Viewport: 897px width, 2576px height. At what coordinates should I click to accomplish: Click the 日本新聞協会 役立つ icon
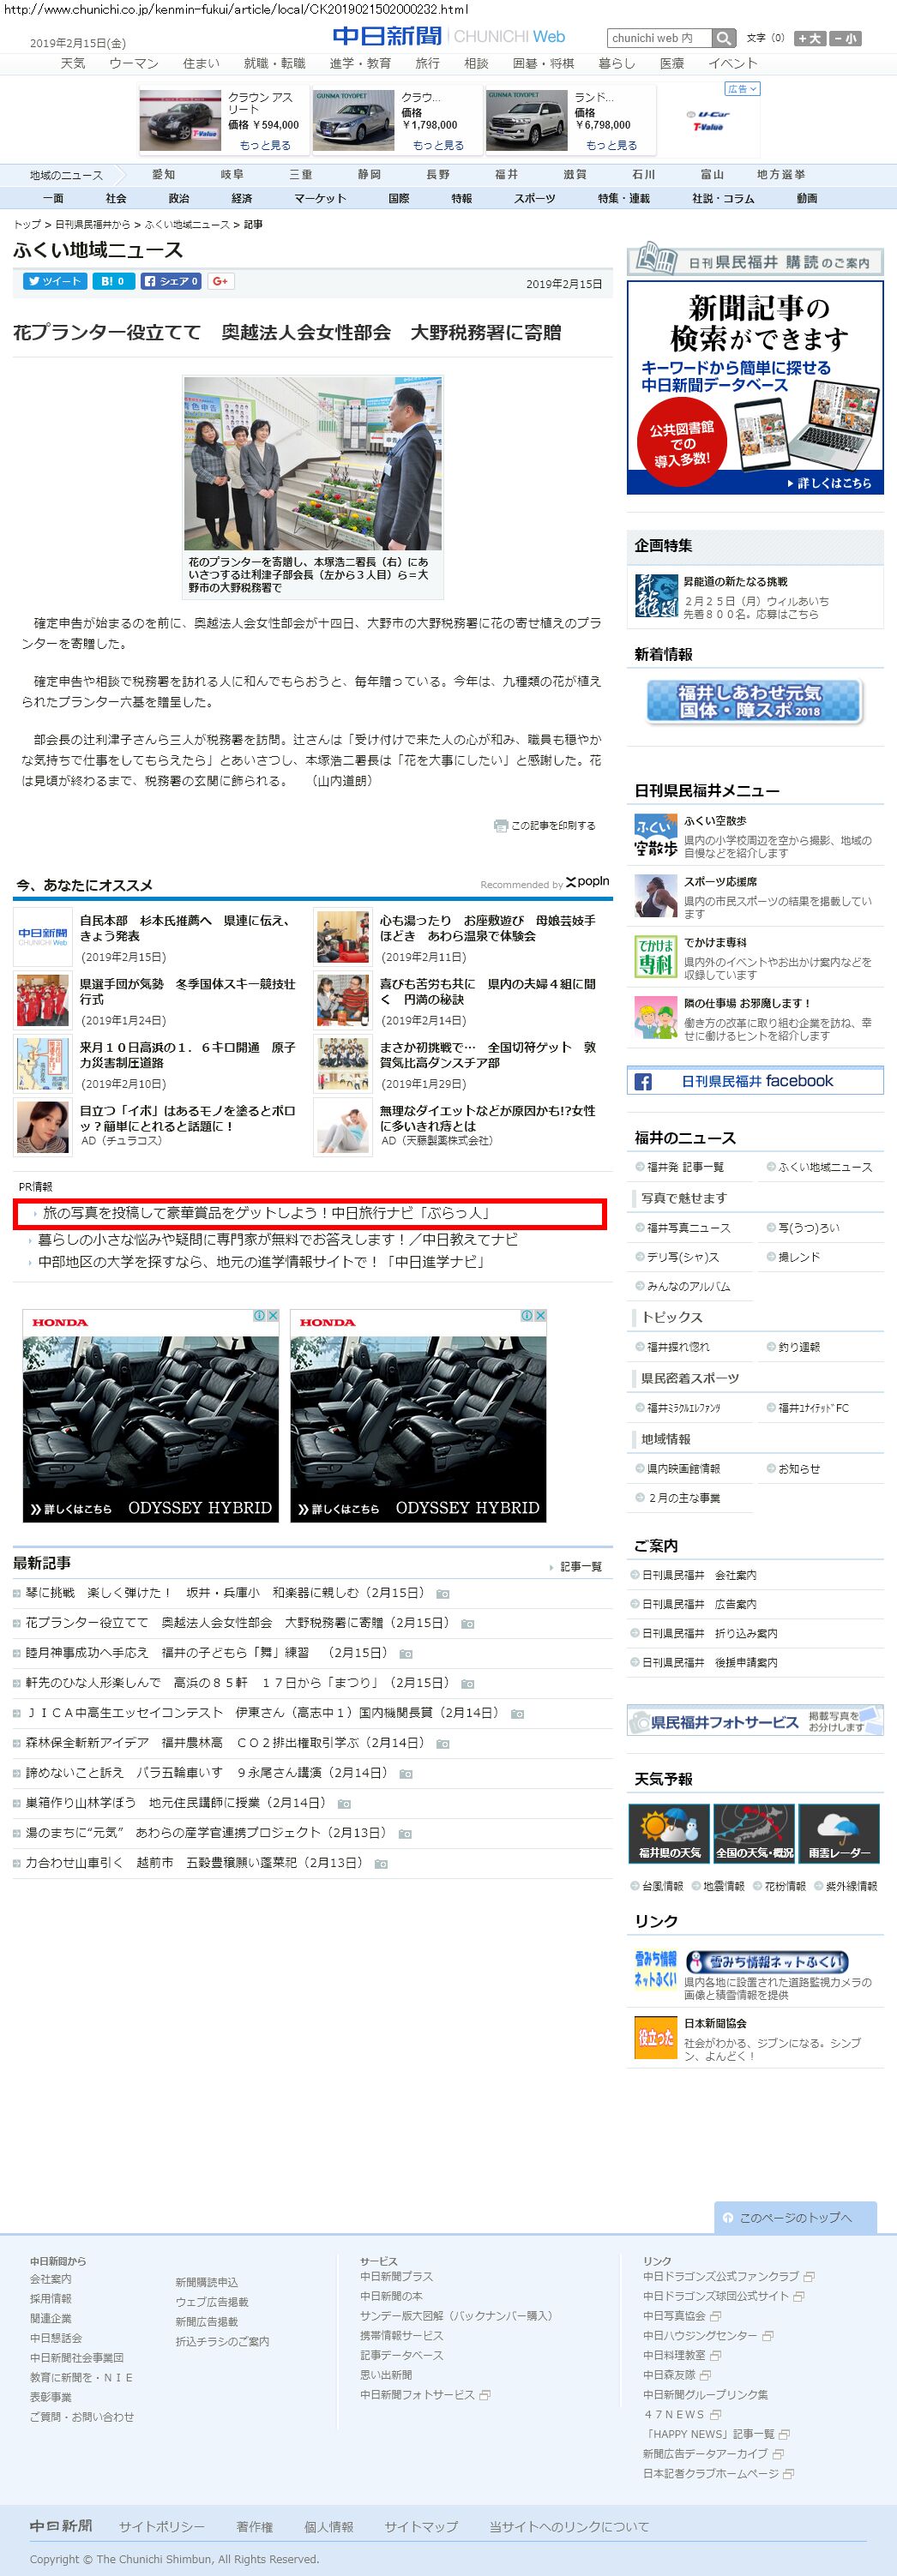tap(656, 2038)
